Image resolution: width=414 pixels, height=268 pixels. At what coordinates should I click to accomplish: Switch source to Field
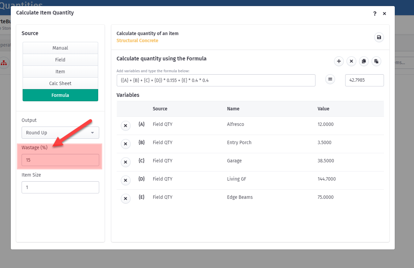point(60,60)
